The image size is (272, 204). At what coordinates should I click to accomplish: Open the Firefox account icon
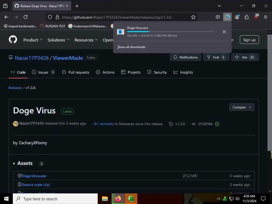(237, 17)
